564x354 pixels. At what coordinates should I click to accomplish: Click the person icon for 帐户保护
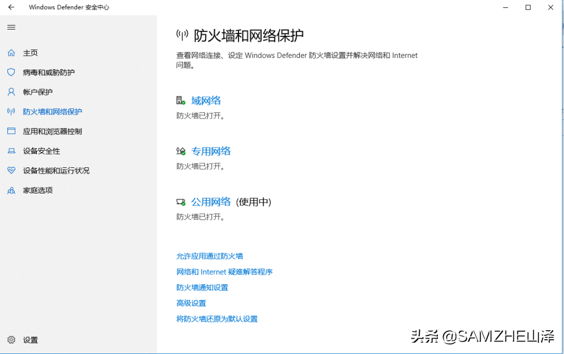[x=11, y=92]
